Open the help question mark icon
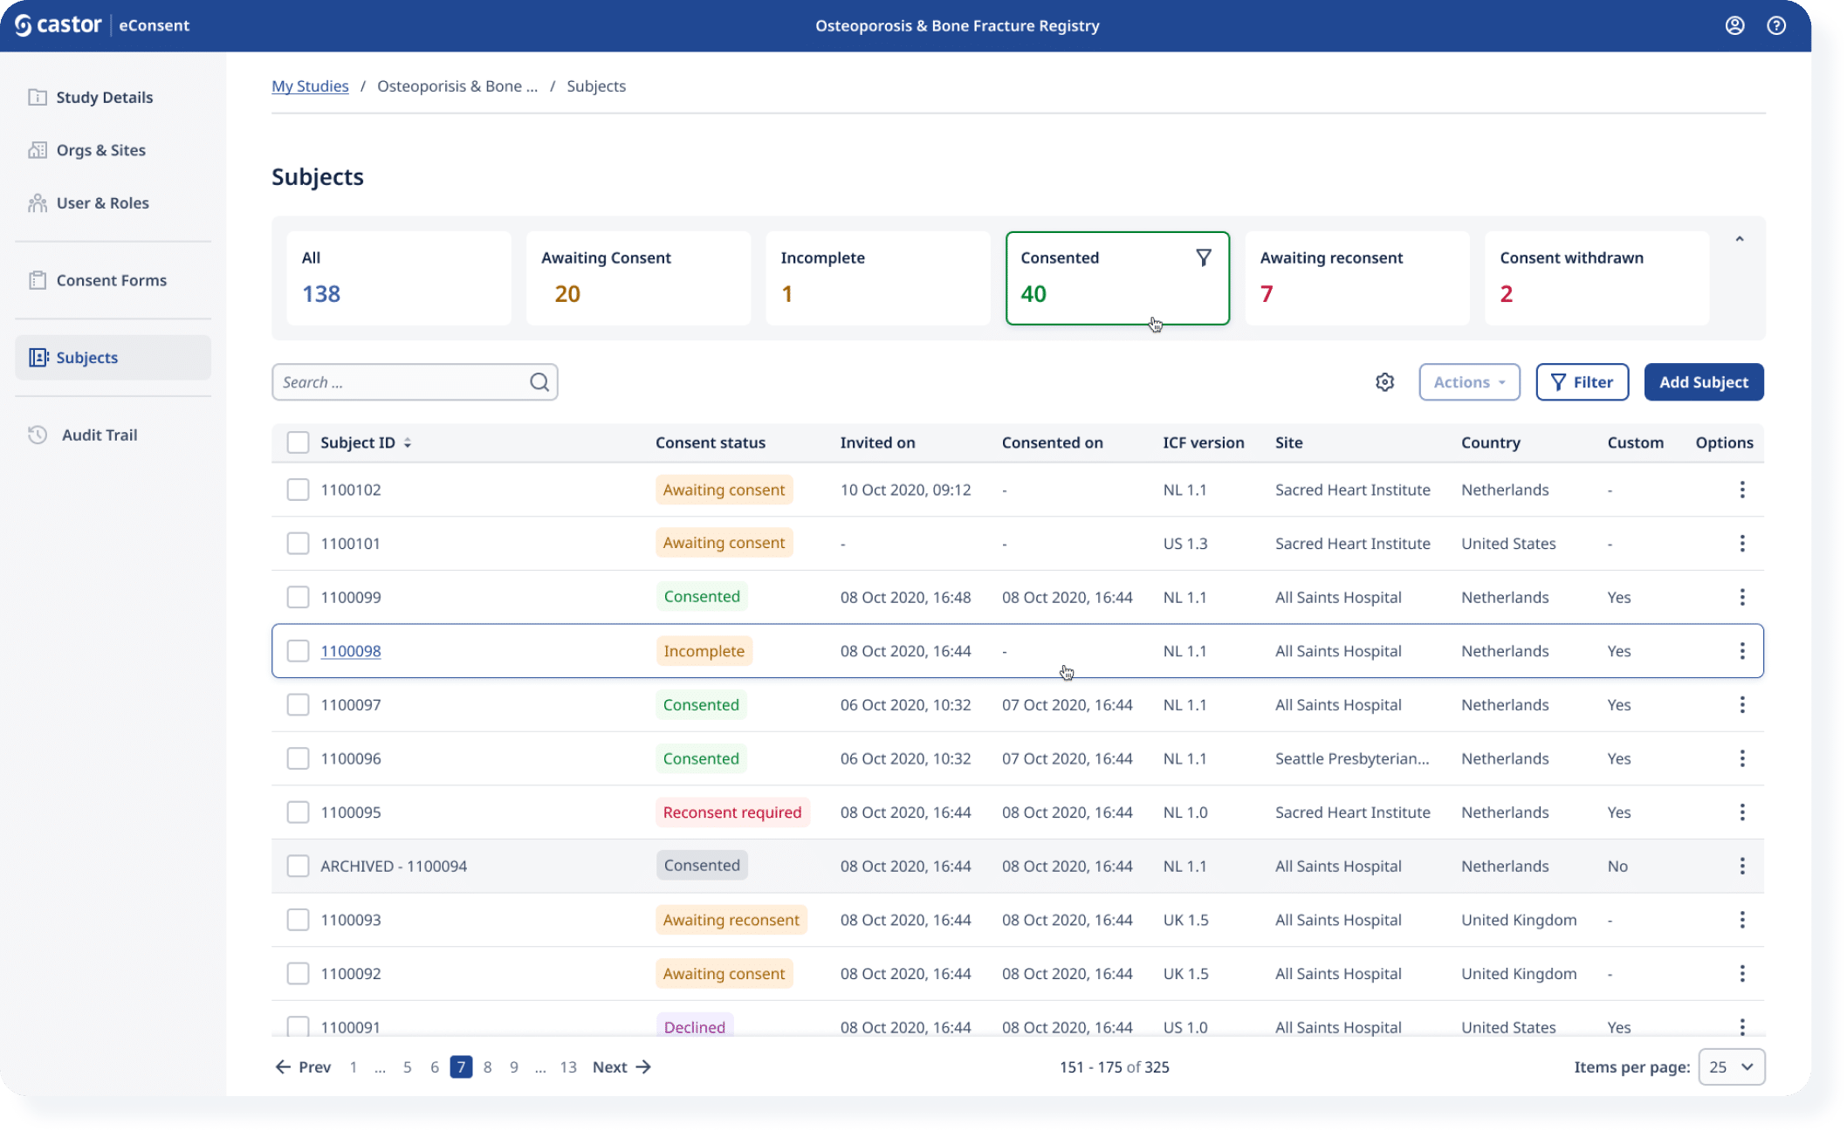 click(x=1776, y=25)
